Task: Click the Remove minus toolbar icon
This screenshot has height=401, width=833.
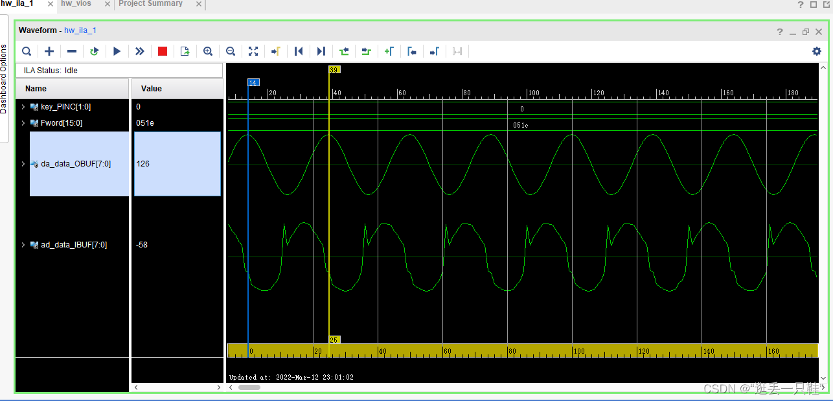Action: [x=72, y=51]
